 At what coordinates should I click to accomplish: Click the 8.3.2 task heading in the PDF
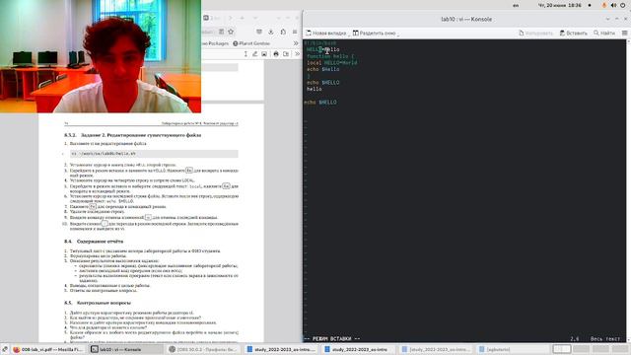tap(133, 135)
